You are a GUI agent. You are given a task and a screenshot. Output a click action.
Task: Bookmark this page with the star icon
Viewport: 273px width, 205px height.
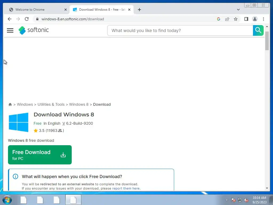coord(236,19)
